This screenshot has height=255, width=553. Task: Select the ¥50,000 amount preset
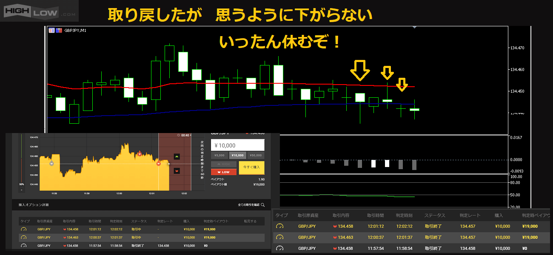point(256,155)
